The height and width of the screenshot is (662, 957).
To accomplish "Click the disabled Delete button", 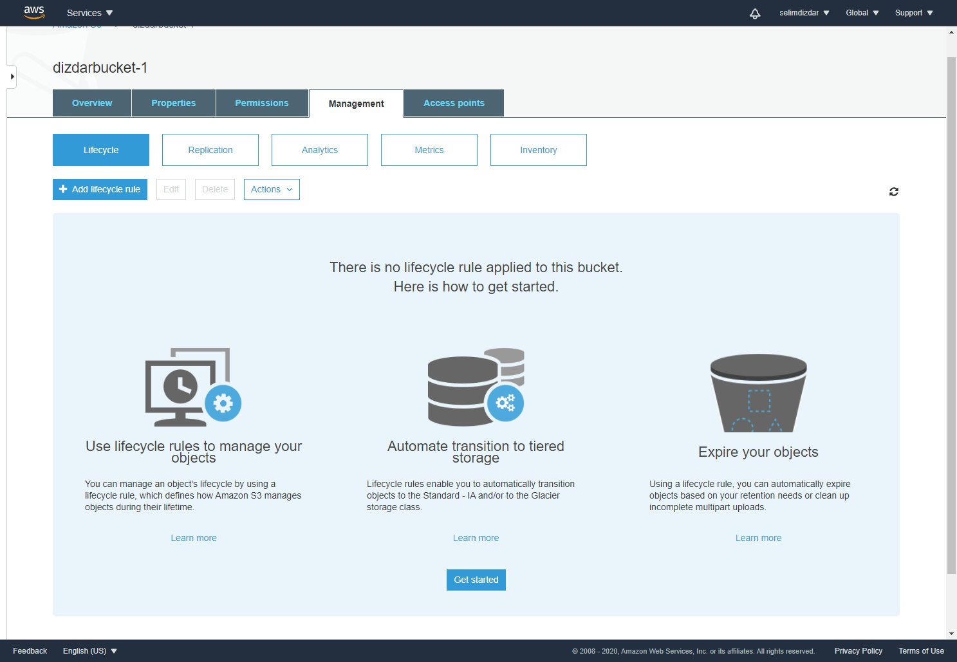I will tap(215, 189).
